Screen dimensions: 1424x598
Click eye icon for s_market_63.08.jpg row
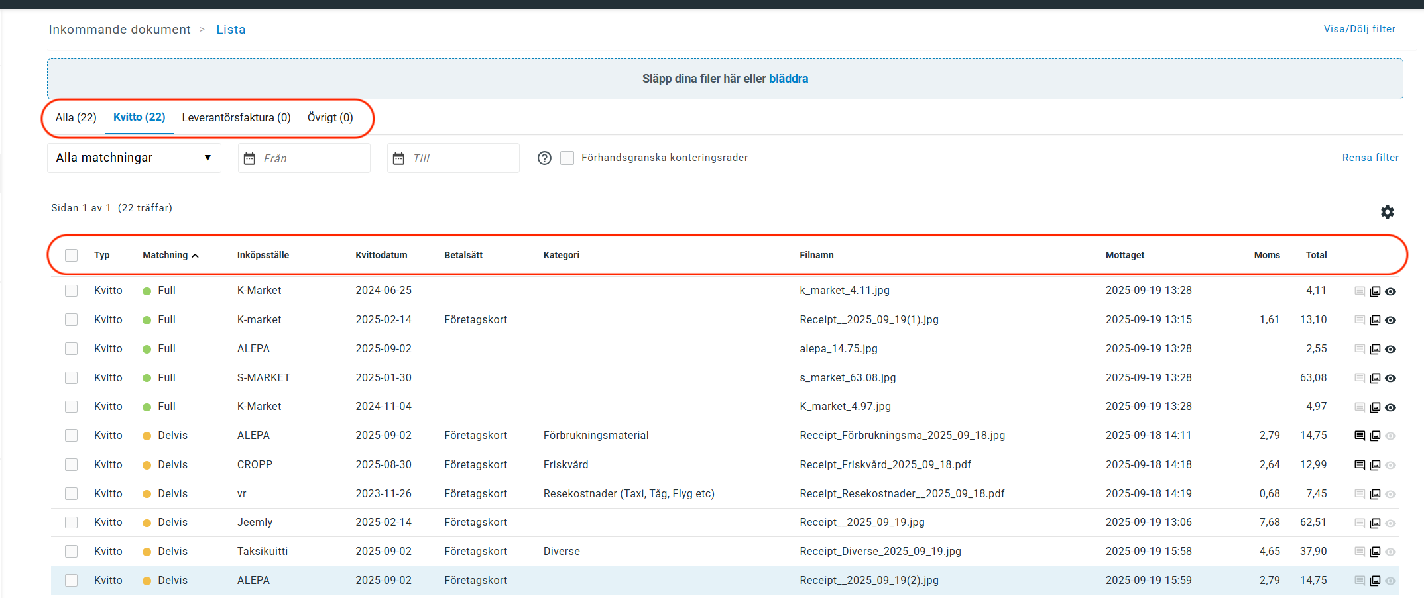1390,378
